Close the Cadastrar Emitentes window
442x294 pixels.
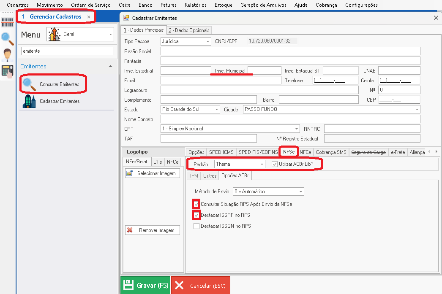(436, 18)
